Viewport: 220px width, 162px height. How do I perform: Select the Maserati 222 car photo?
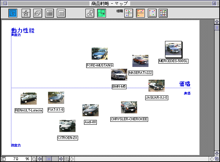pos(140,61)
